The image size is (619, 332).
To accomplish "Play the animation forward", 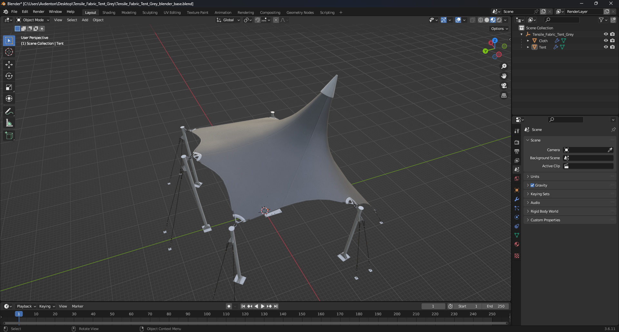I will pyautogui.click(x=263, y=306).
